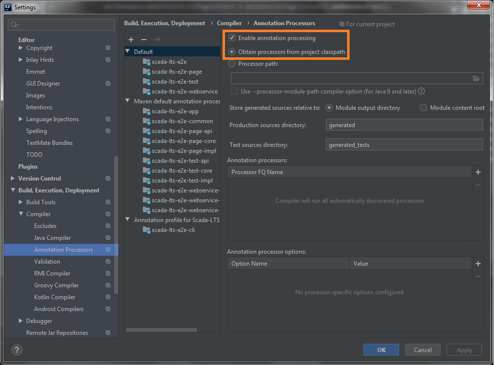Image resolution: width=494 pixels, height=365 pixels.
Task: Click the Apply button
Action: pyautogui.click(x=464, y=350)
